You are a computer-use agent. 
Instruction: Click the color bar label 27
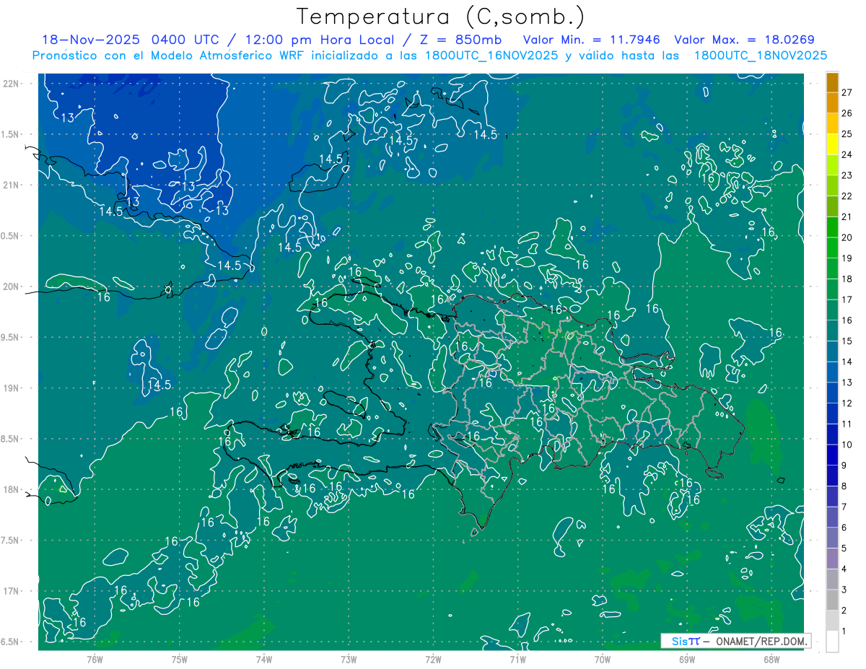pos(847,92)
